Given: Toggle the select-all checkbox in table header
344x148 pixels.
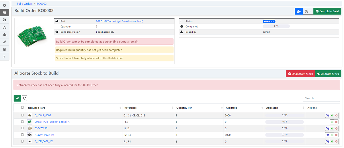Looking at the screenshot, I should [x=22, y=108].
